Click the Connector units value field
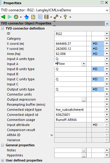The height and width of the screenshot is (163, 110). (70, 94)
